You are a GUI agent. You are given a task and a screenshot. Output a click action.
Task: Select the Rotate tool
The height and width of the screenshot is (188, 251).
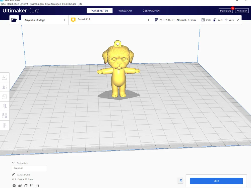[5, 96]
